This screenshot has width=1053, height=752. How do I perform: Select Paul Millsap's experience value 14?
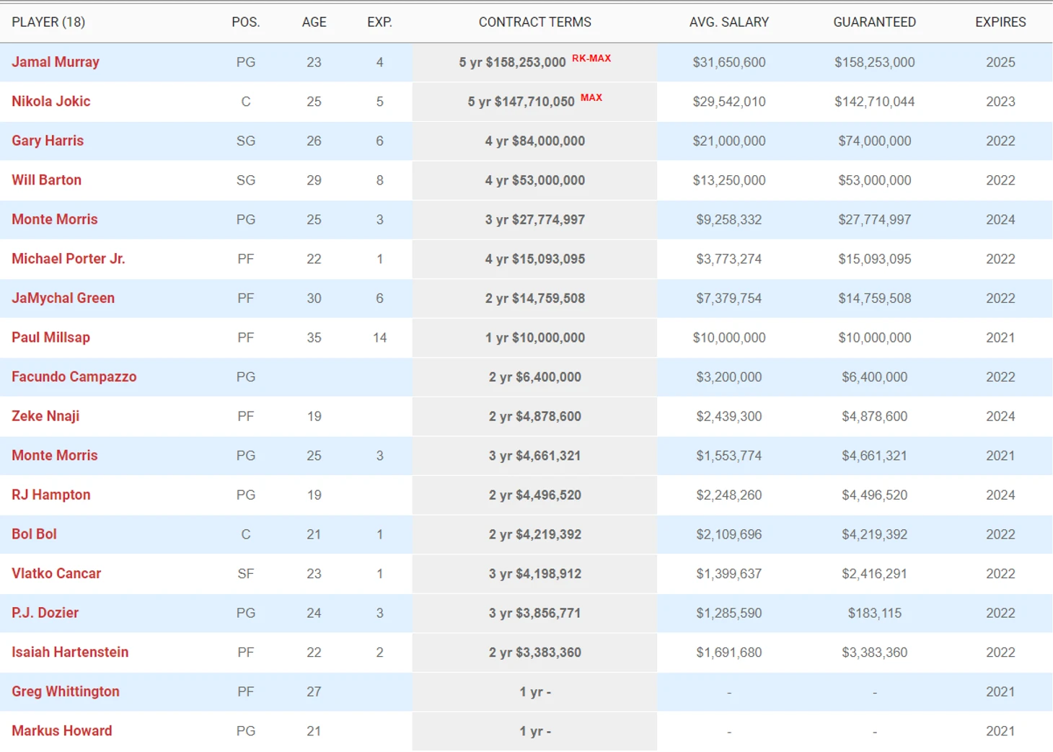click(380, 337)
